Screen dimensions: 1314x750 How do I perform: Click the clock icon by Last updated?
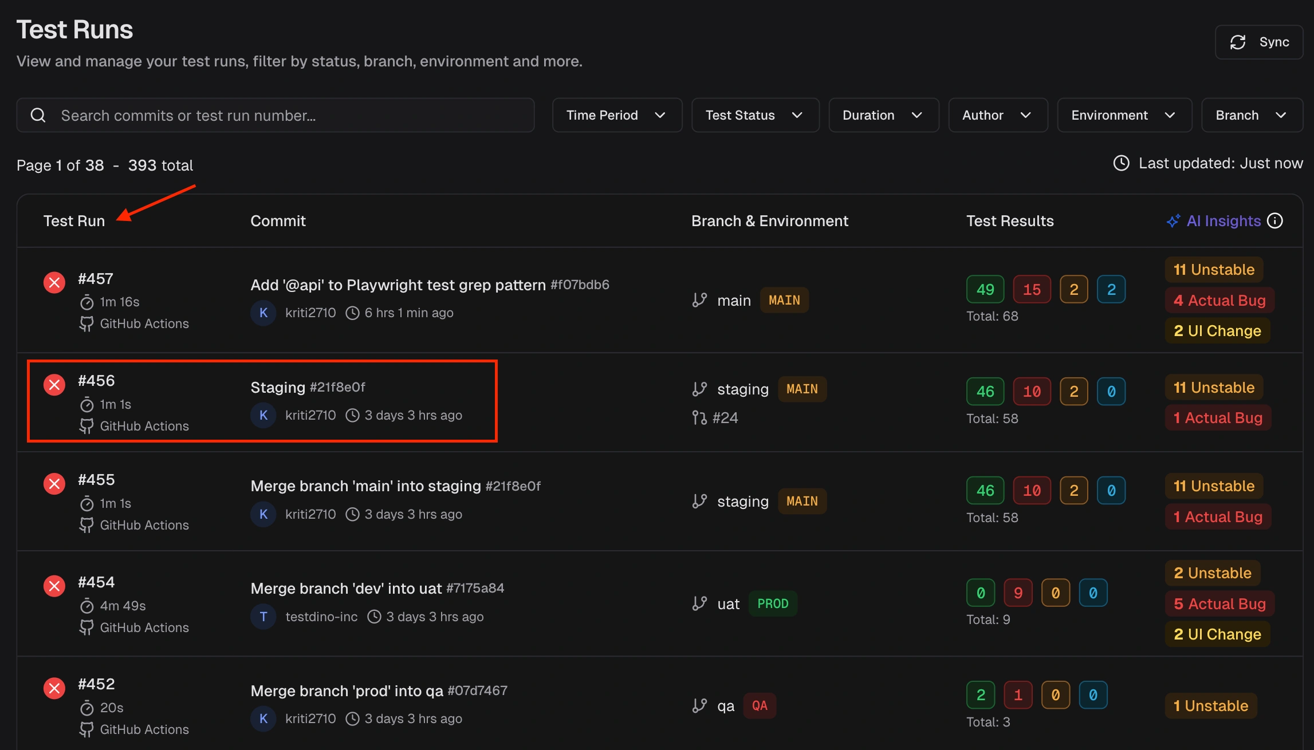tap(1121, 164)
